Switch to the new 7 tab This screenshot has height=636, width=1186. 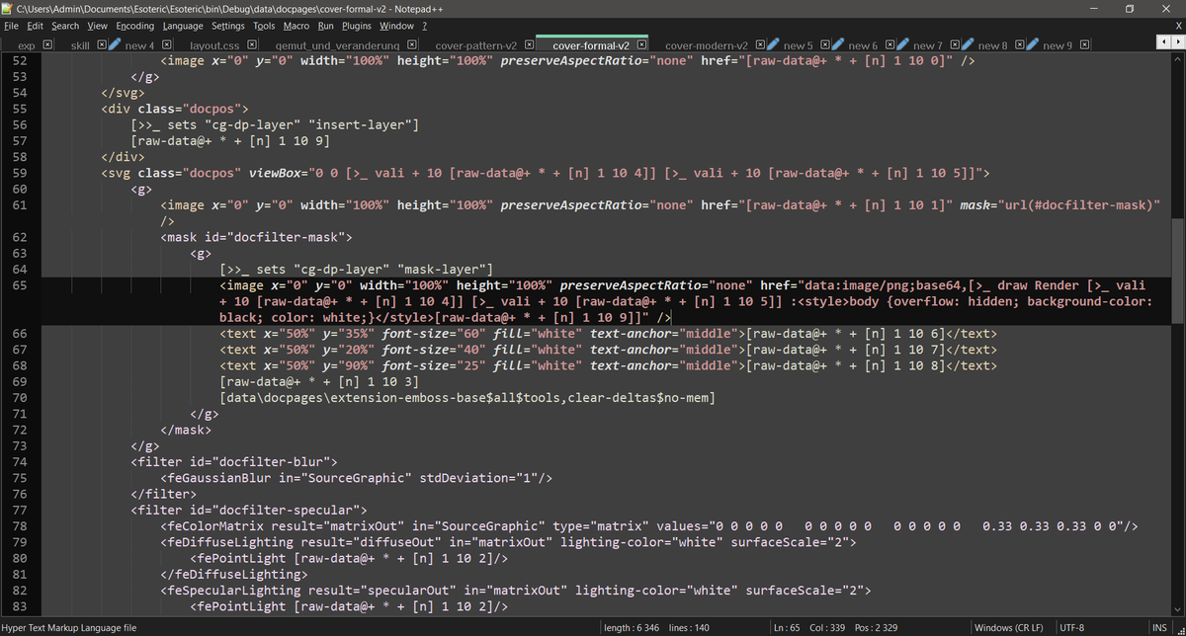coord(928,45)
